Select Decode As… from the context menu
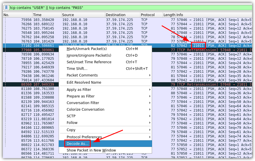The height and width of the screenshot is (161, 255). (x=78, y=144)
